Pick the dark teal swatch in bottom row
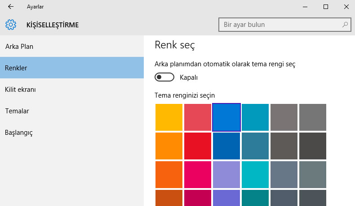The width and height of the screenshot is (355, 206). point(255,198)
